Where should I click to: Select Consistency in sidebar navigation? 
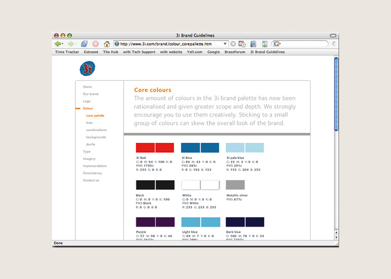pyautogui.click(x=92, y=173)
